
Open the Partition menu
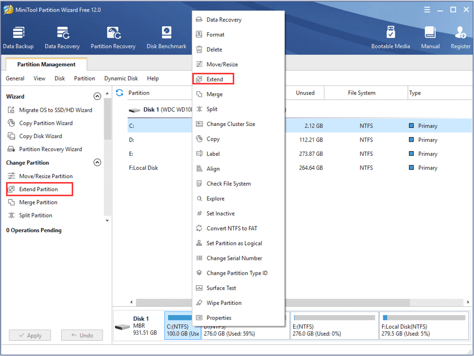point(84,78)
